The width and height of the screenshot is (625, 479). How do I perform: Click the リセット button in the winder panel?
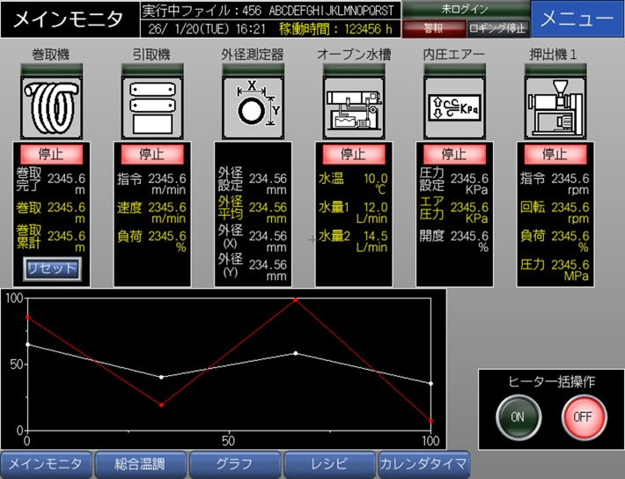(52, 269)
